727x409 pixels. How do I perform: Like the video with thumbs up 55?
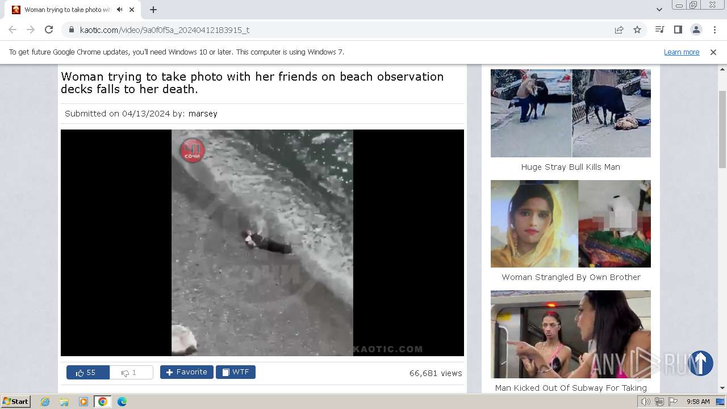coord(87,373)
